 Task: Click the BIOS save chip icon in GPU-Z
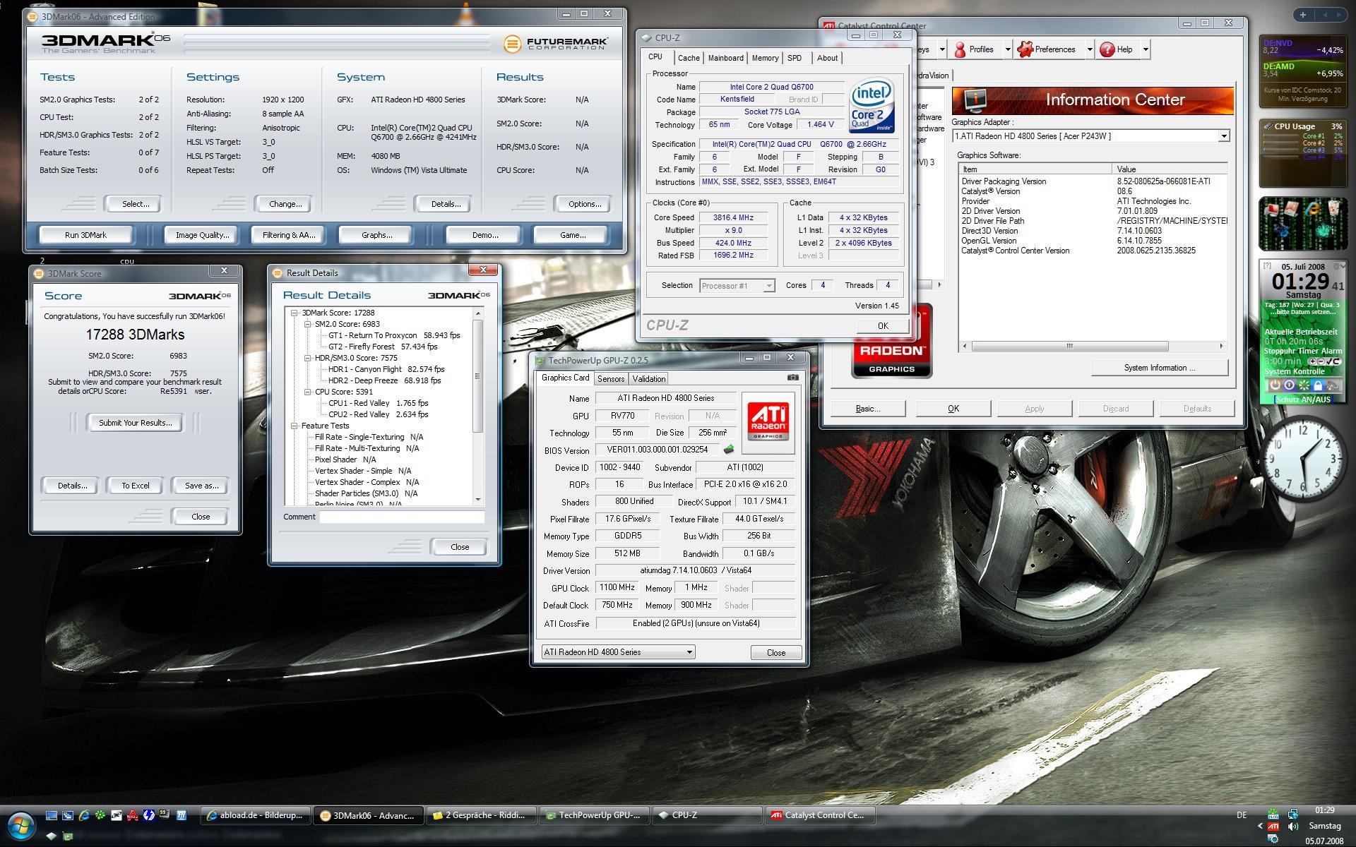[x=729, y=449]
